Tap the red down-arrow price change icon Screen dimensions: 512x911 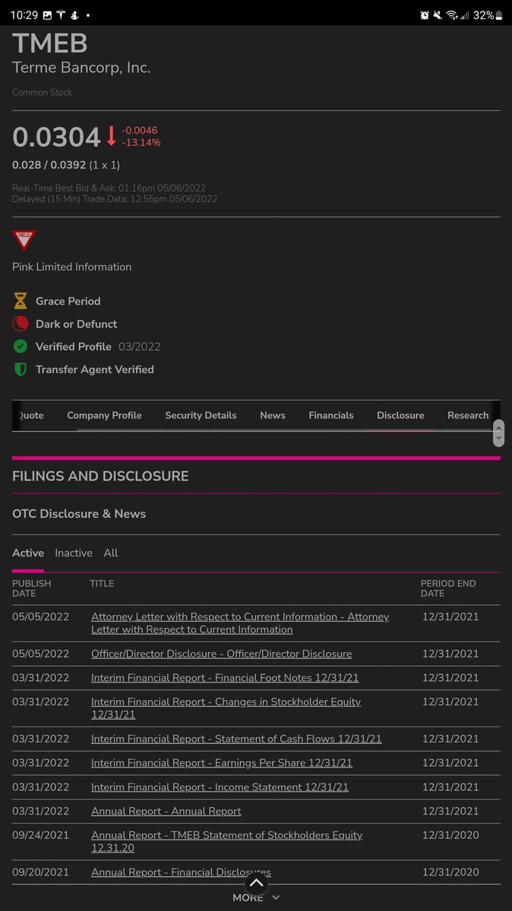(111, 137)
